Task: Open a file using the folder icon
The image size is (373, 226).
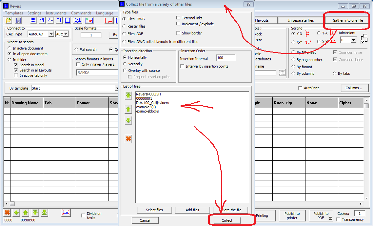Action: pos(9,20)
